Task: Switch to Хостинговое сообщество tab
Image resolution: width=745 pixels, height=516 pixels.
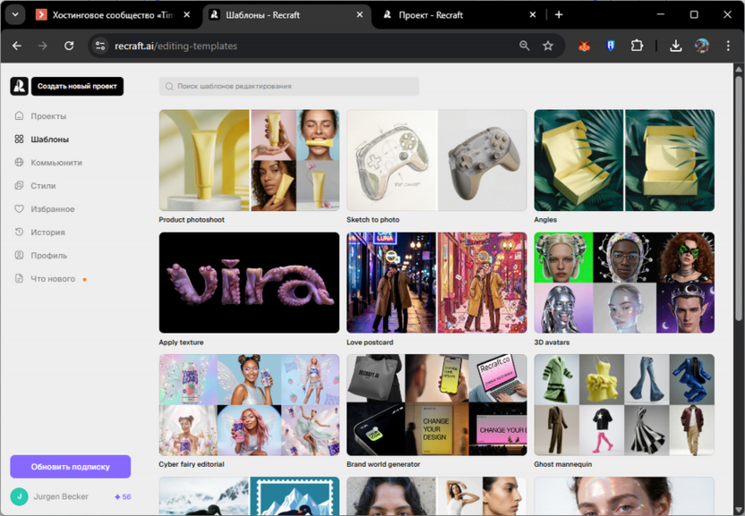Action: (113, 15)
